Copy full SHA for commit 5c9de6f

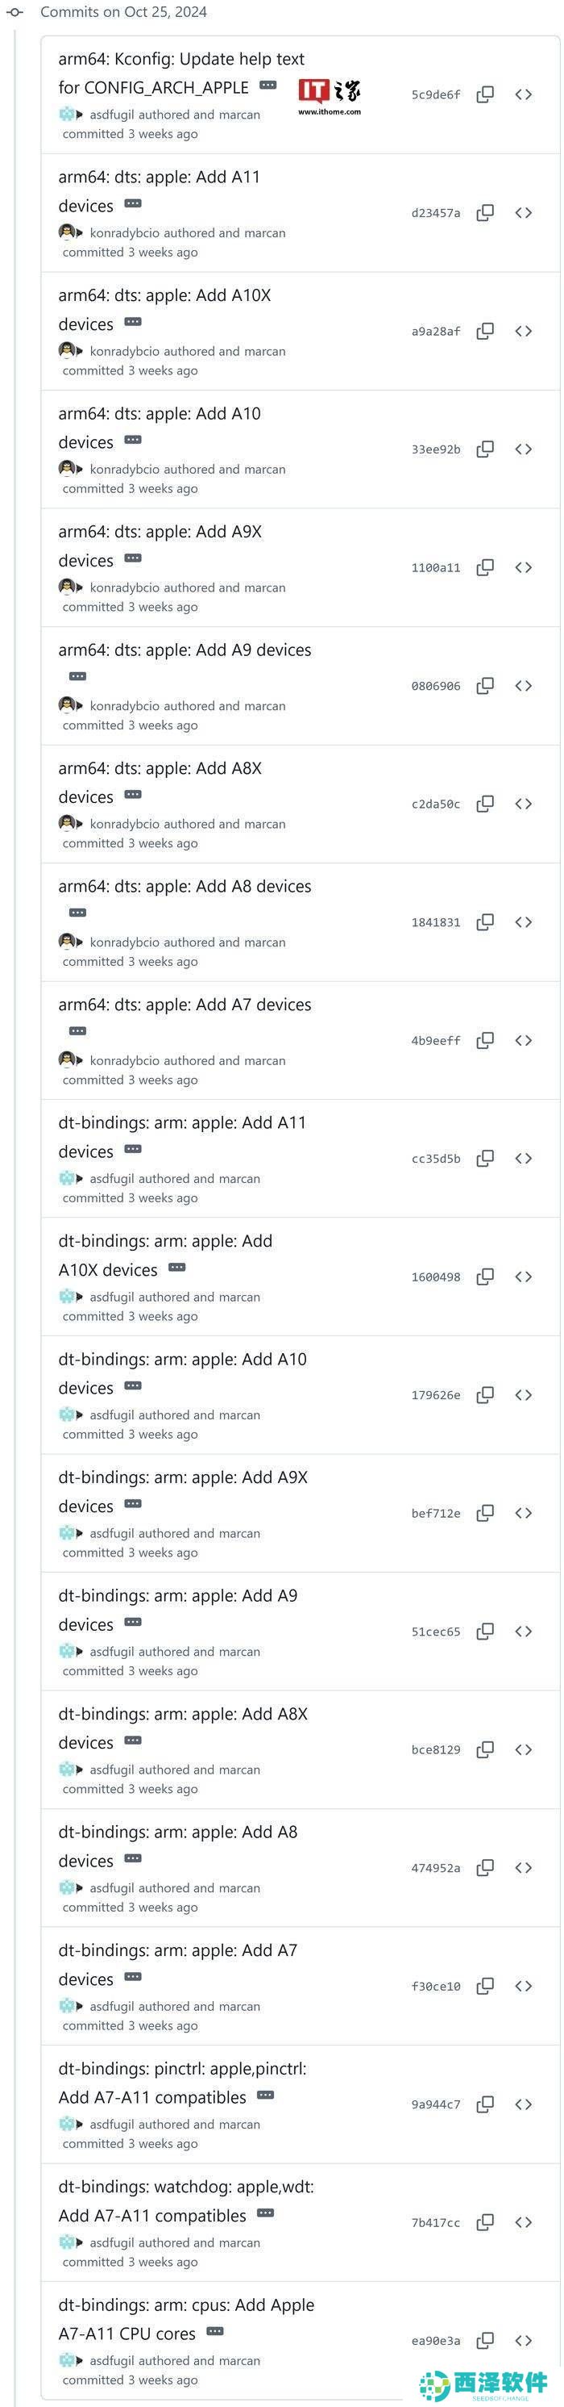coord(484,94)
